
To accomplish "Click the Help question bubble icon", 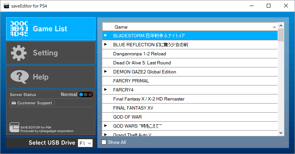I will (19, 77).
